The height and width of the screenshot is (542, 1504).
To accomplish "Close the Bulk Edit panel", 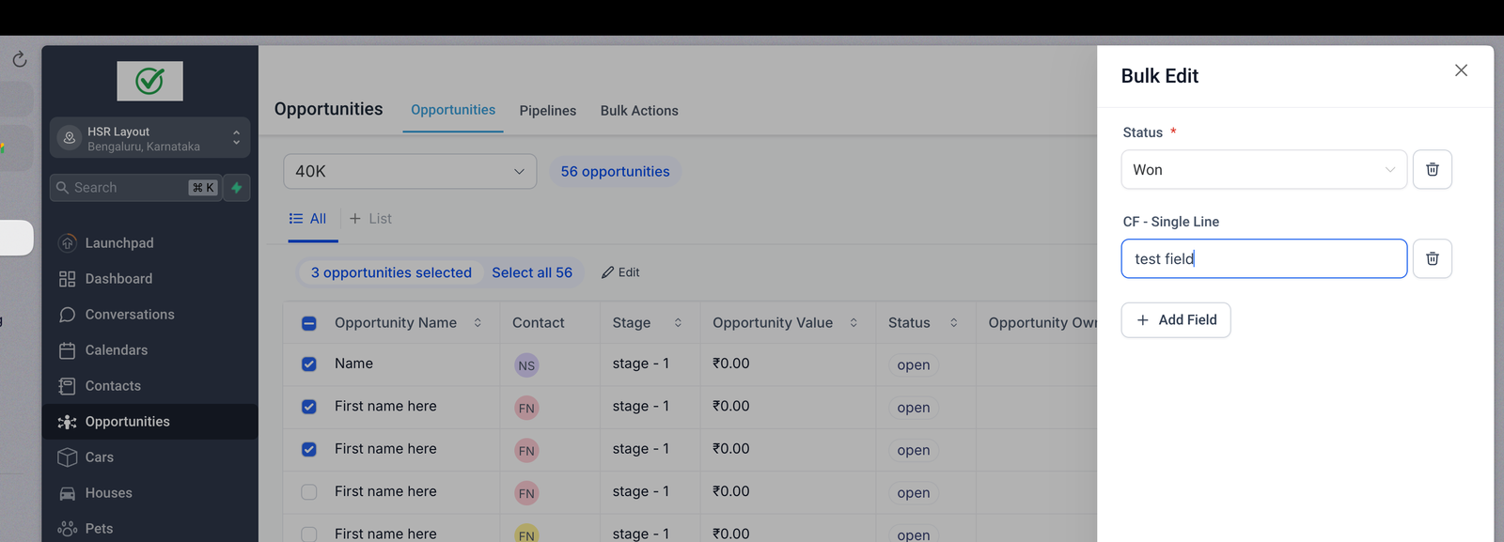I will pyautogui.click(x=1461, y=70).
